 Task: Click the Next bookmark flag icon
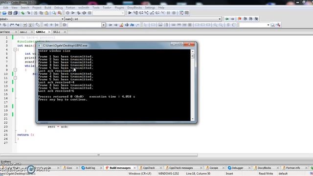pos(251,19)
